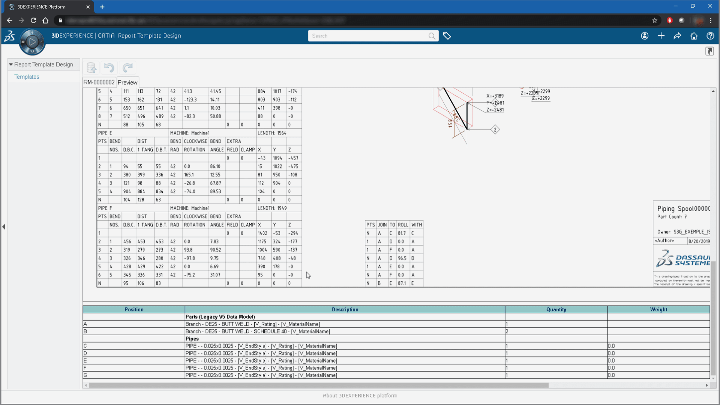Click the pin panel icon at top right
Screen dimensions: 720x405
click(x=709, y=51)
